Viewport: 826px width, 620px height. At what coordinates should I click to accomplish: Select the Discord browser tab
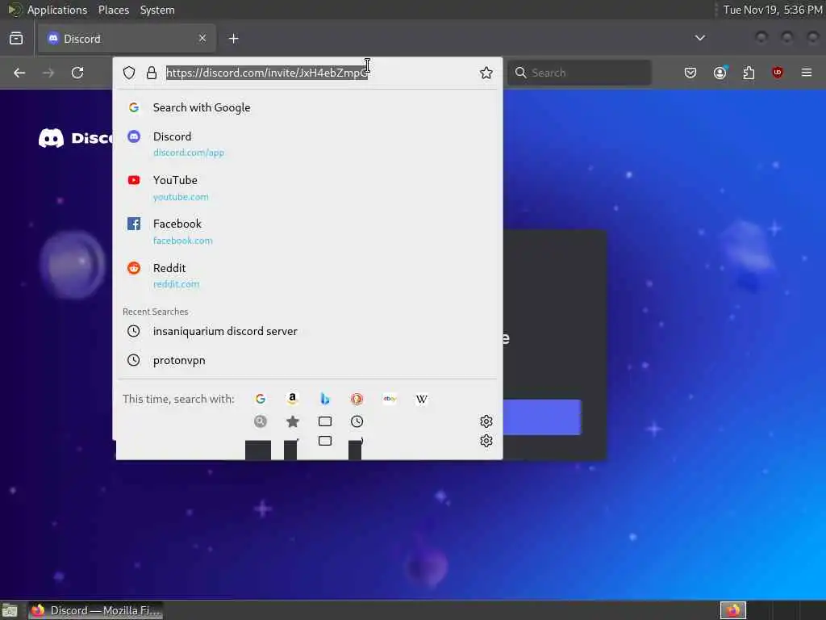click(127, 39)
